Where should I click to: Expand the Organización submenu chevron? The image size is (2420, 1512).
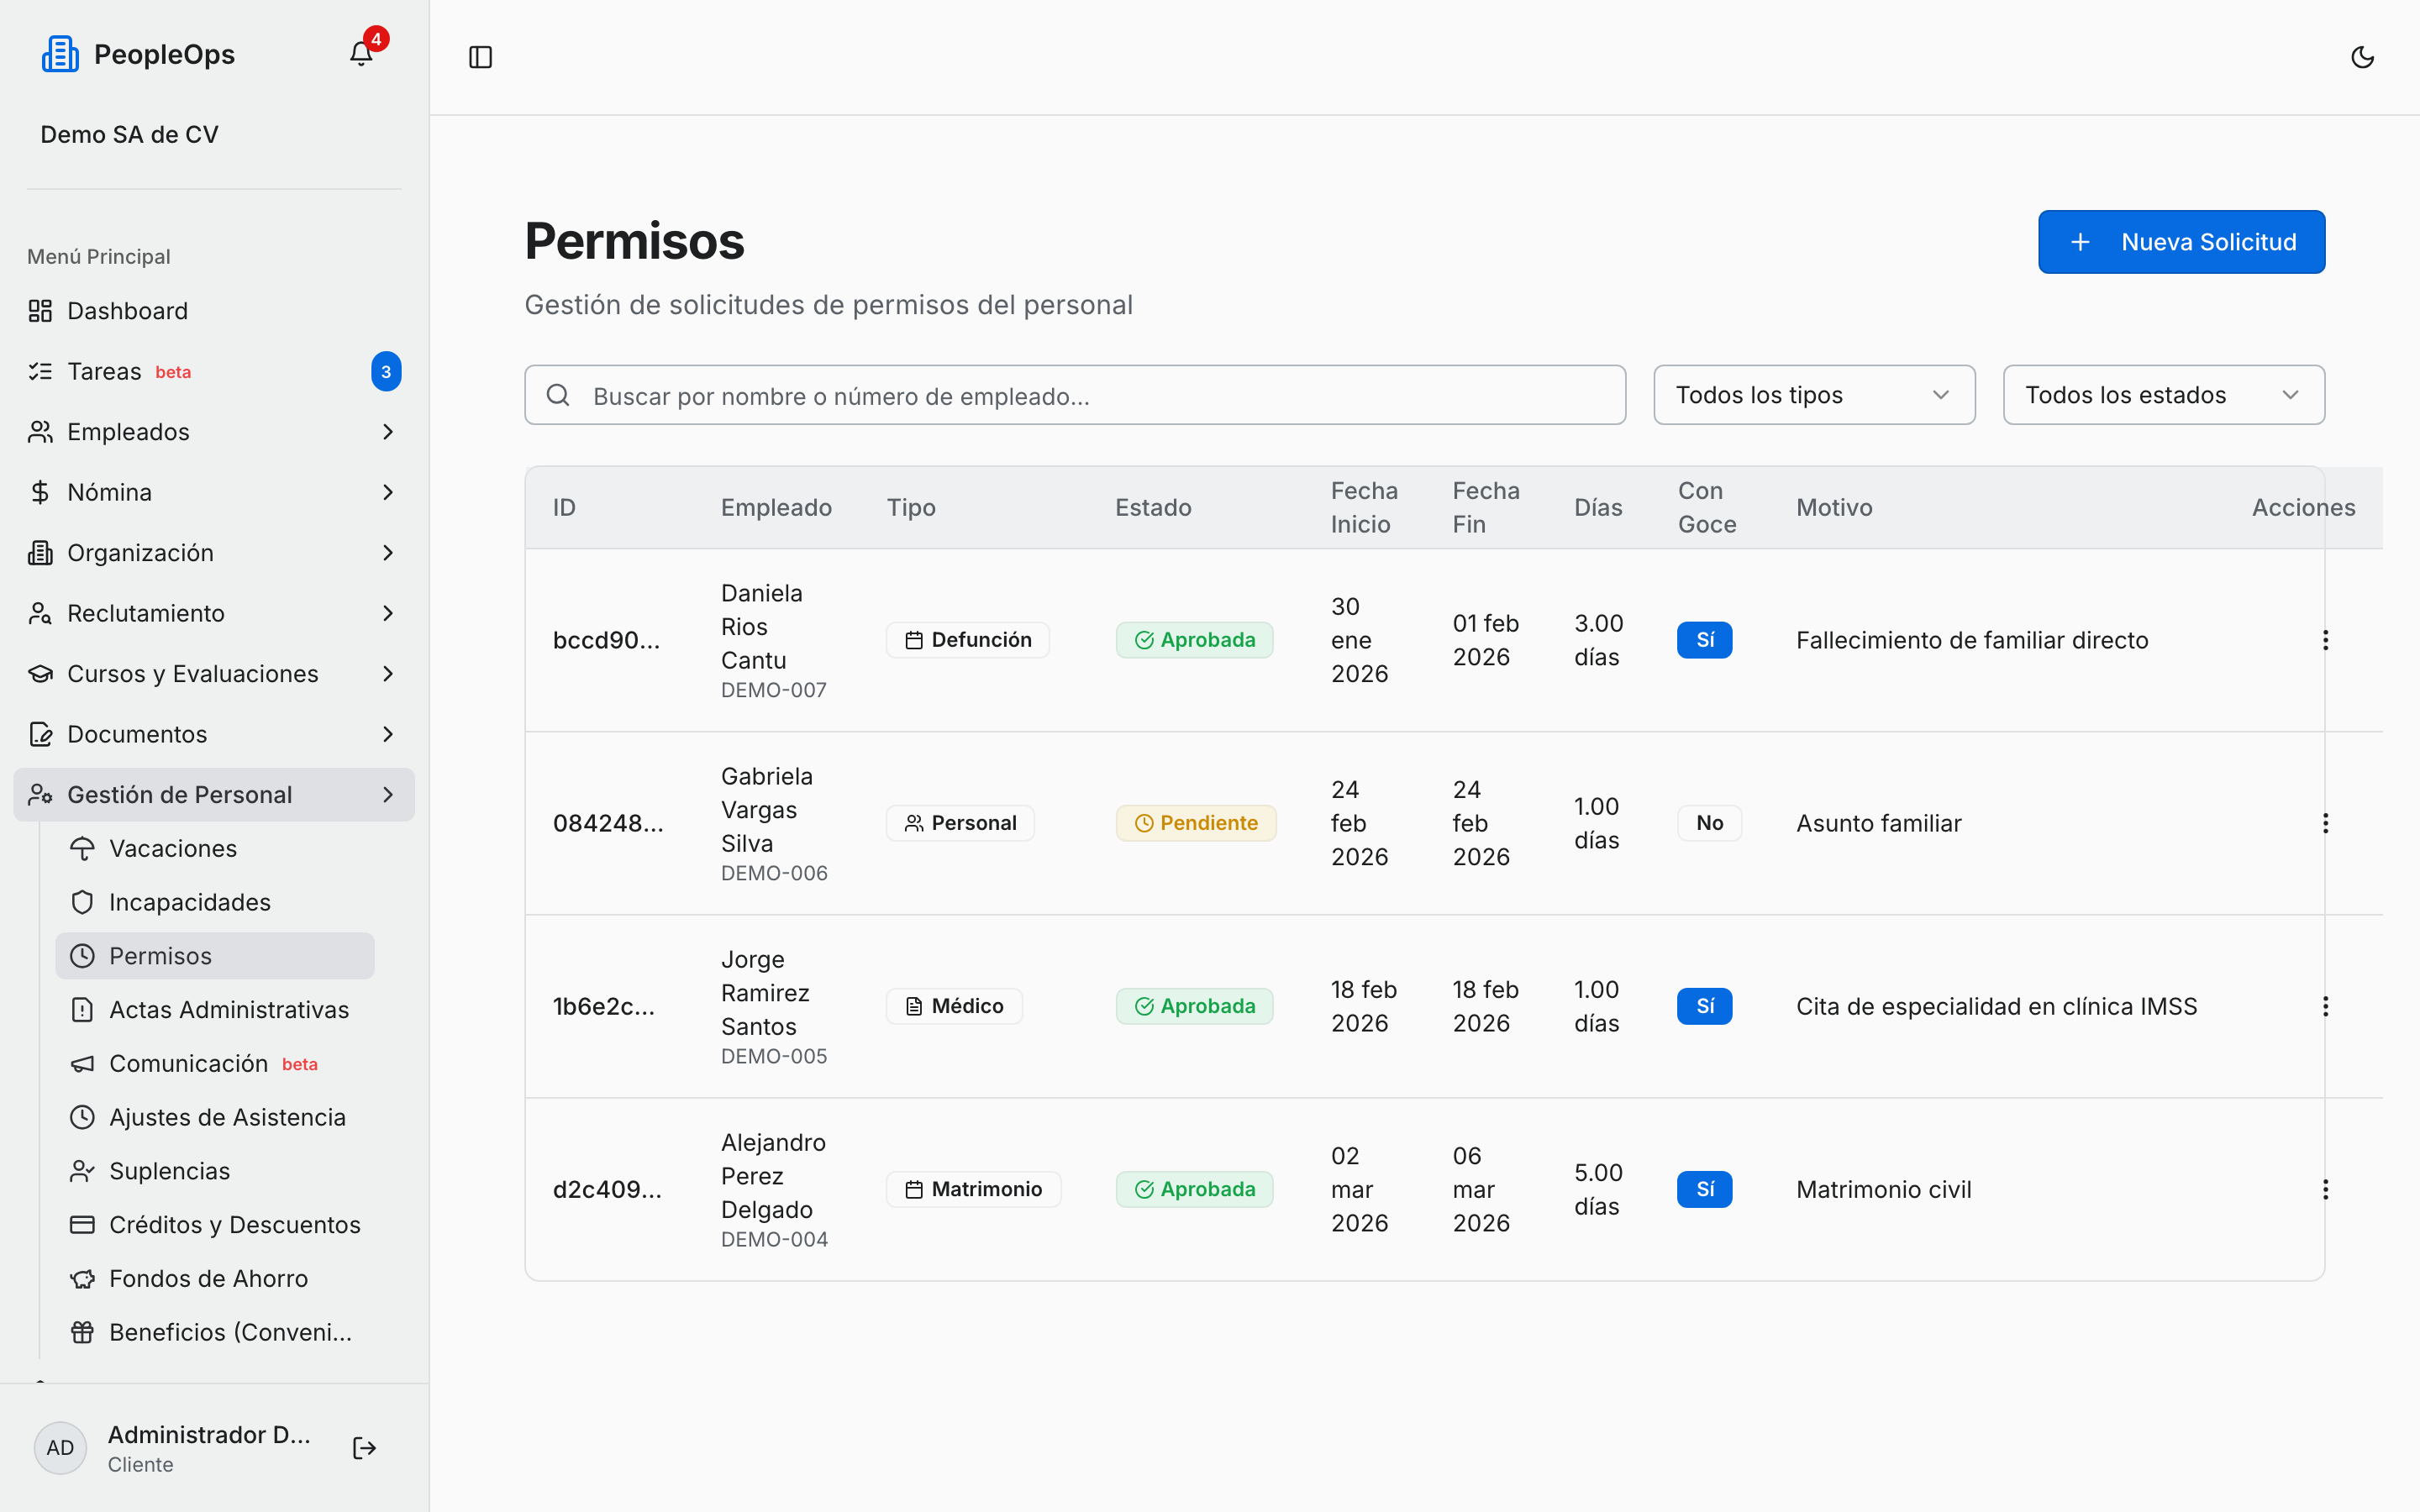coord(388,553)
